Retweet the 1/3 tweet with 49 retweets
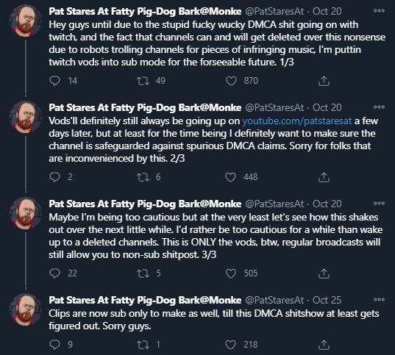The image size is (395, 355). point(143,81)
